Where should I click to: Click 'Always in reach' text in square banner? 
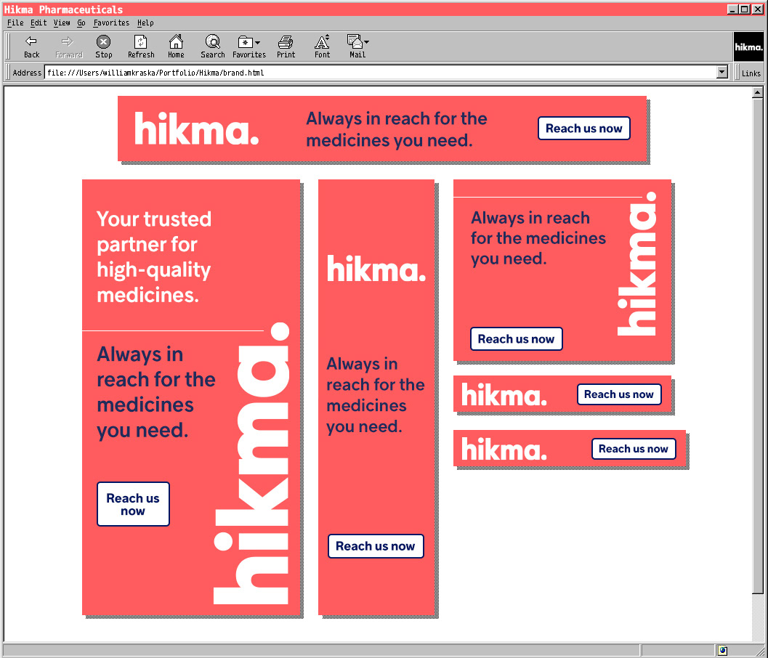[x=530, y=218]
